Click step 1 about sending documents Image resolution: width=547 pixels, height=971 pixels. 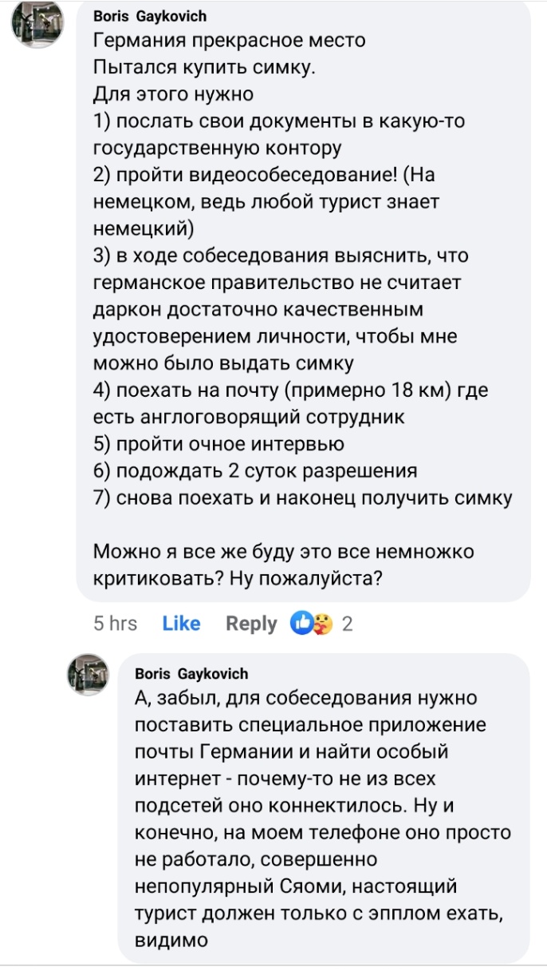[279, 121]
